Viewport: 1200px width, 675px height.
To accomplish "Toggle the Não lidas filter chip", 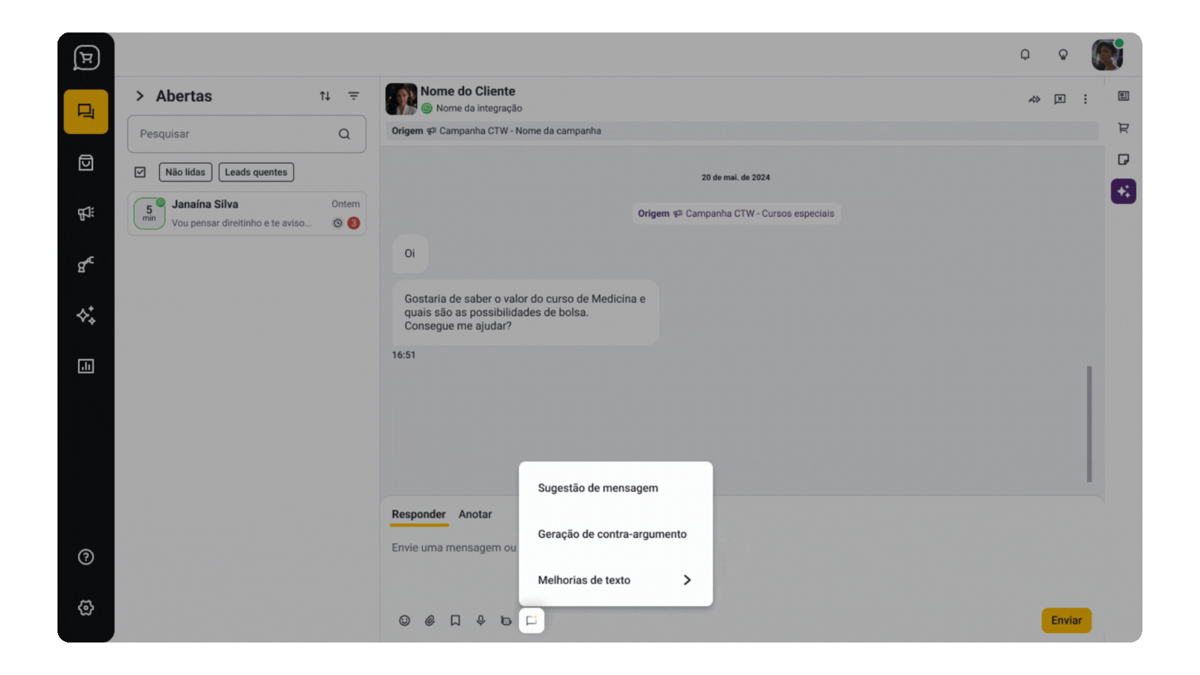I will point(185,172).
